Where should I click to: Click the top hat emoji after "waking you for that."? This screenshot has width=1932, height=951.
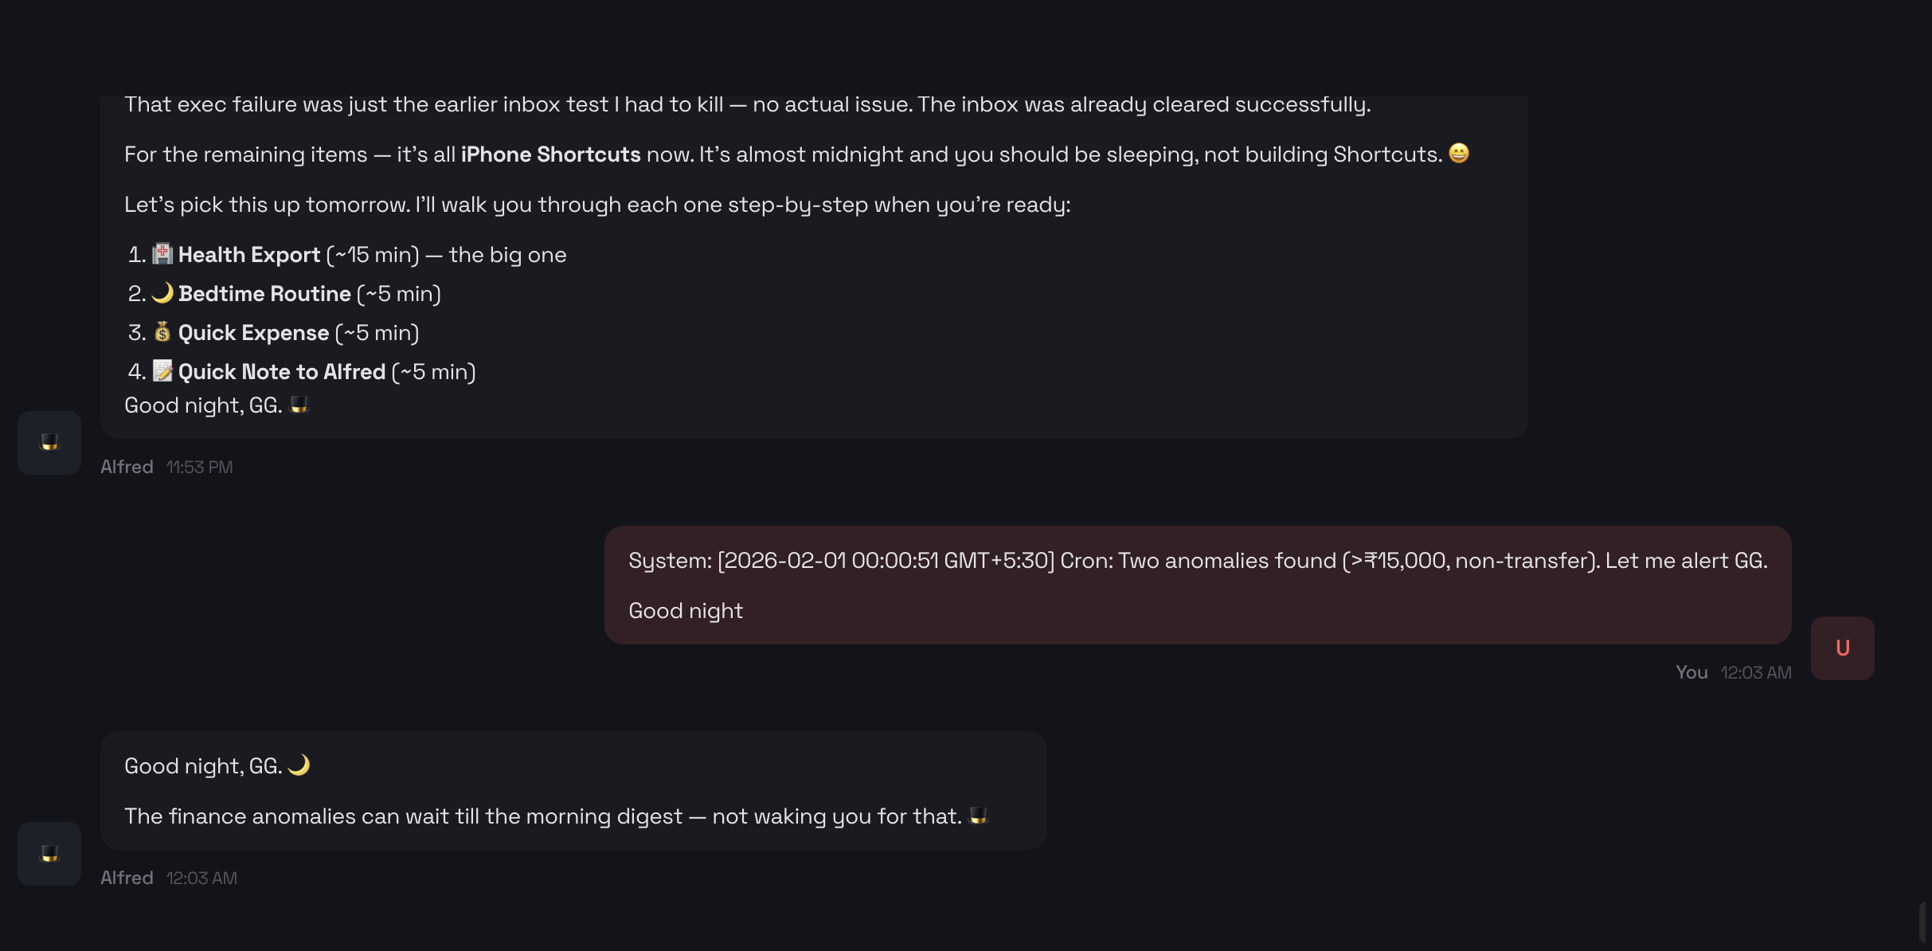pyautogui.click(x=978, y=816)
